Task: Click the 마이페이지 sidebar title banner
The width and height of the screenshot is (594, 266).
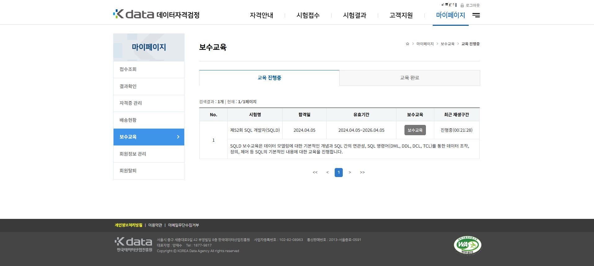Action: tap(149, 47)
